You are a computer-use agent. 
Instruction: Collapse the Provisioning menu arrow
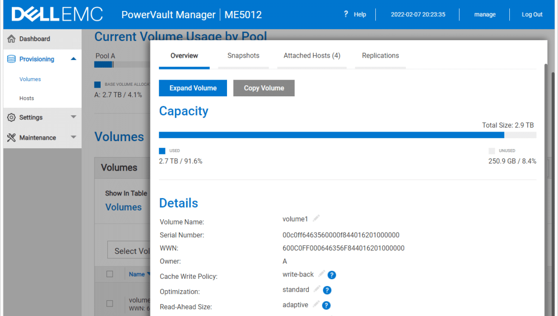click(x=73, y=59)
